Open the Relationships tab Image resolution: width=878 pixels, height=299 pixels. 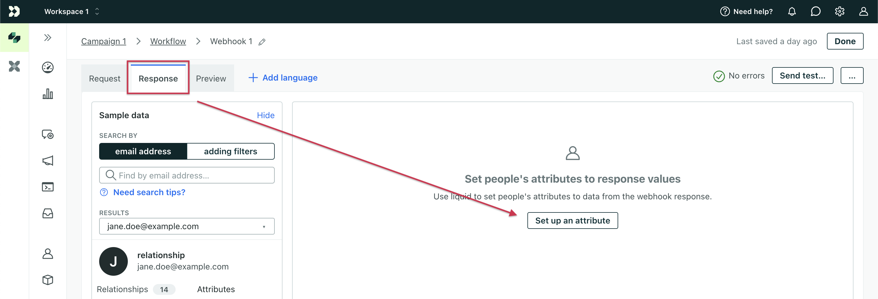136,289
